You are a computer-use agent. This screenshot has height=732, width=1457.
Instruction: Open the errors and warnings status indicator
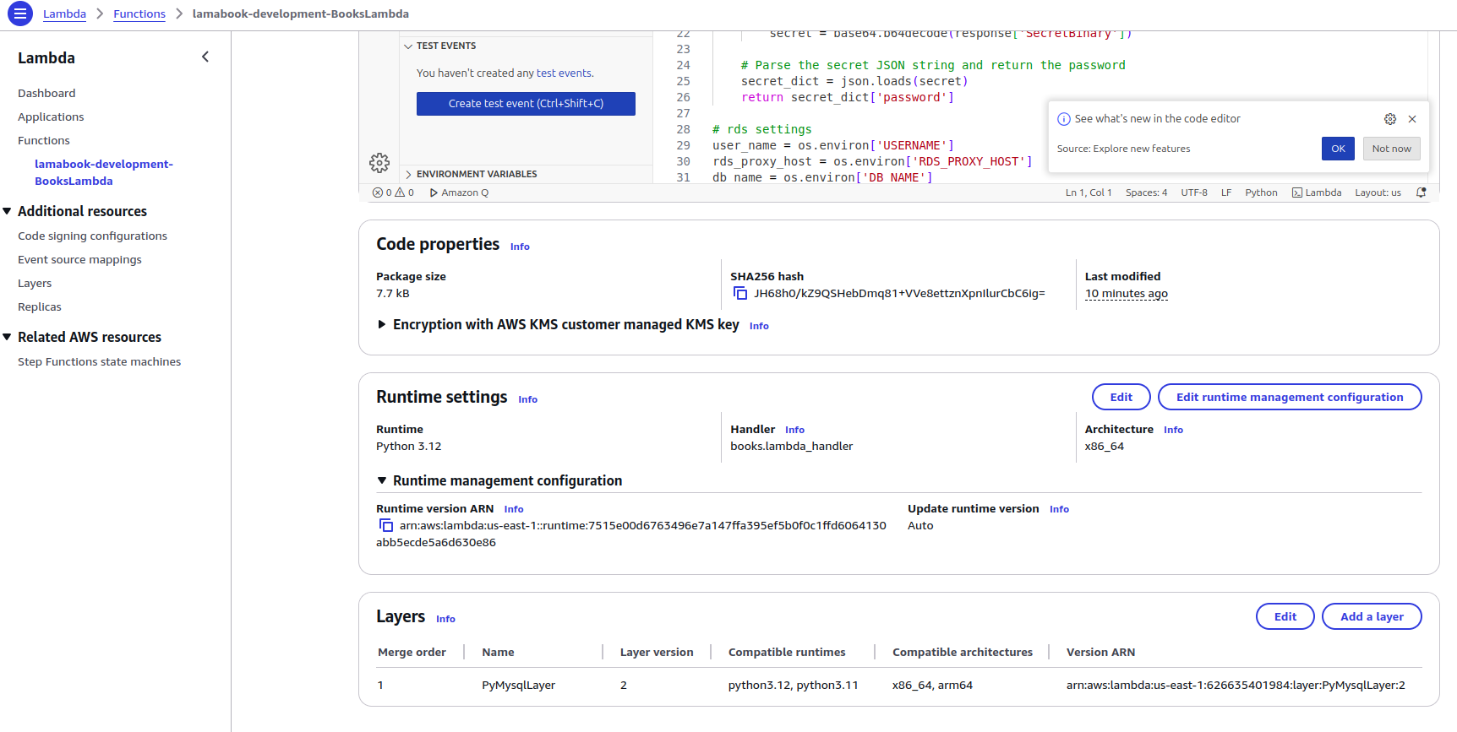393,192
